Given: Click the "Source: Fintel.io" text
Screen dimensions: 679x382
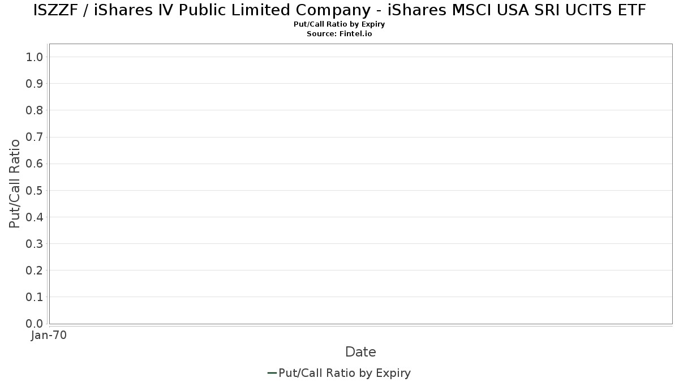Looking at the screenshot, I should 339,34.
